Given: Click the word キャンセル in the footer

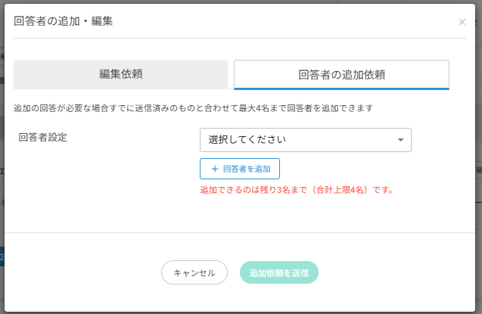Looking at the screenshot, I should point(194,272).
